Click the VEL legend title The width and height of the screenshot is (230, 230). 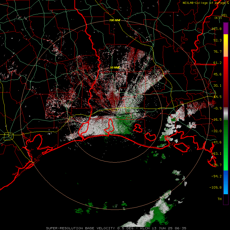click(x=224, y=15)
